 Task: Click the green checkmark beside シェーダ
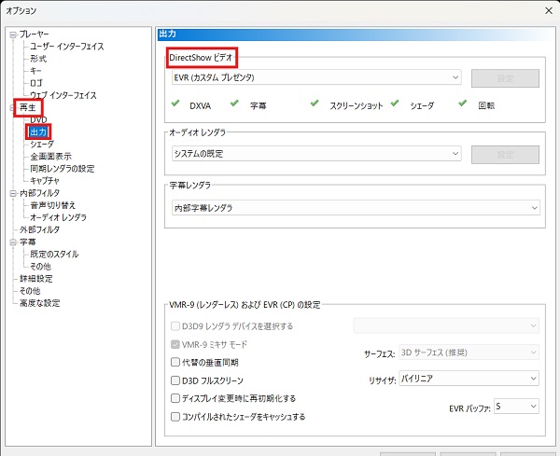(397, 104)
